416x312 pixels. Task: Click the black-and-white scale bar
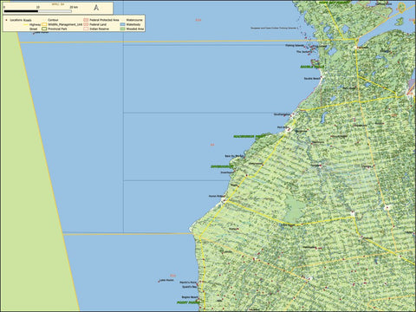tap(37, 11)
